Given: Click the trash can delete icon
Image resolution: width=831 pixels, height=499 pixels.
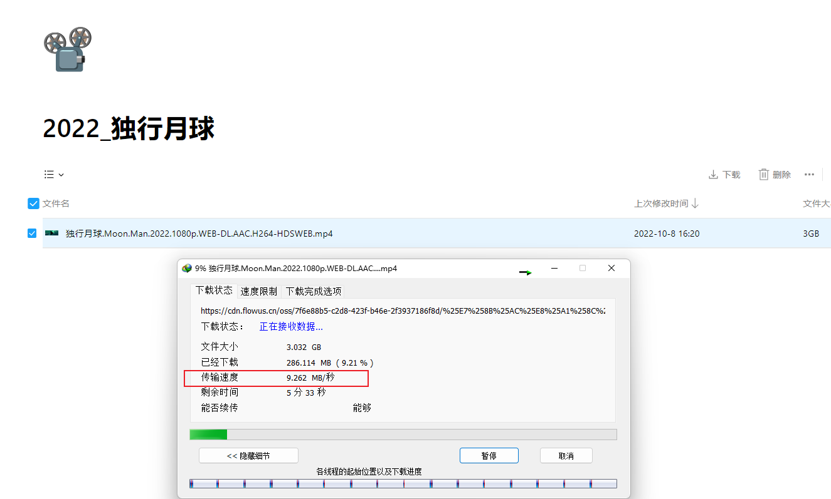Looking at the screenshot, I should click(x=764, y=175).
